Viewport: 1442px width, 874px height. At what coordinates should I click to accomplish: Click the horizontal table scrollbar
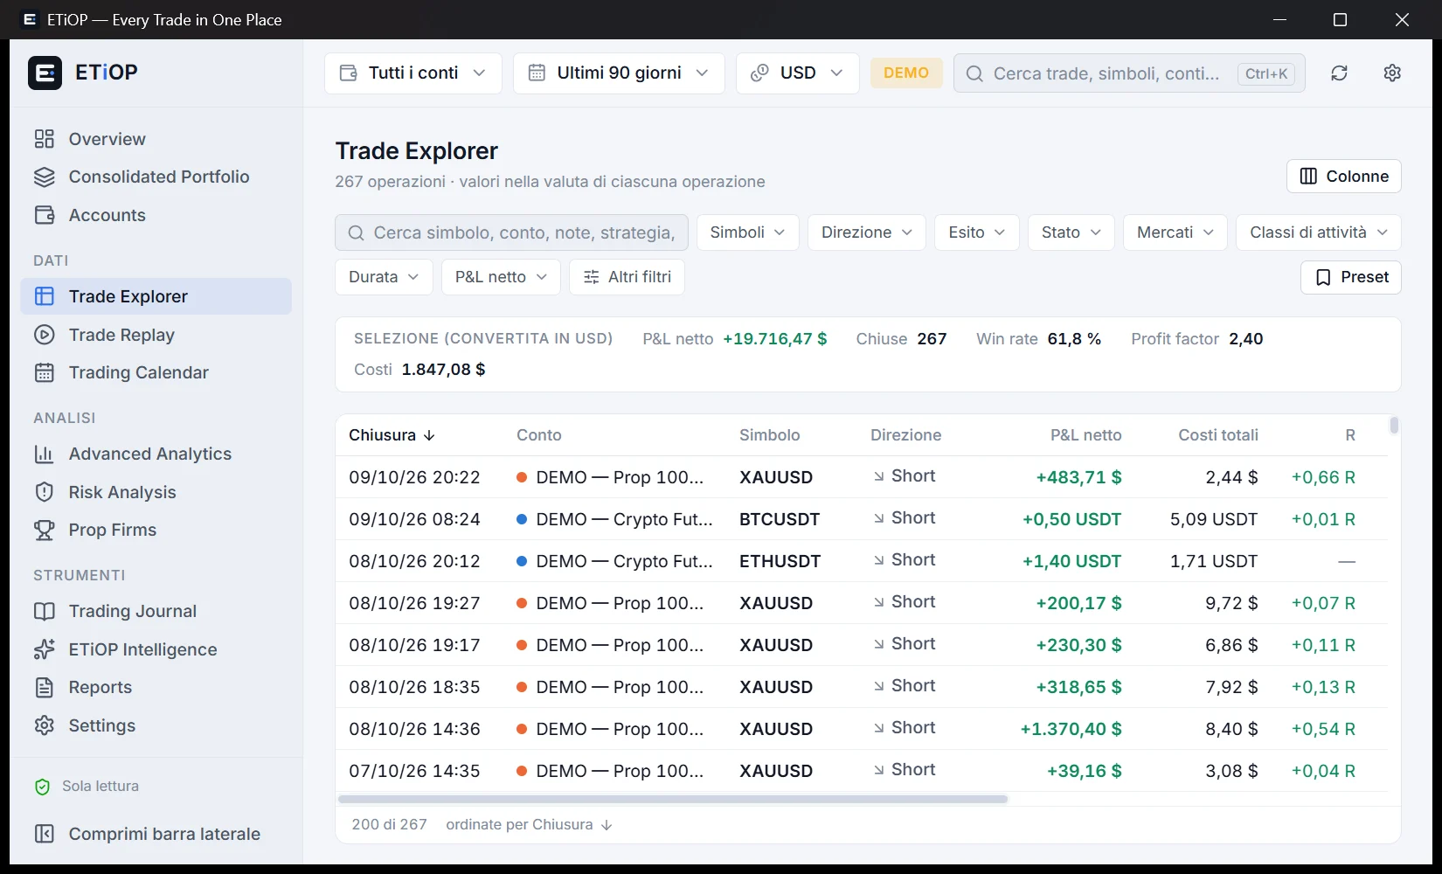[x=673, y=799]
